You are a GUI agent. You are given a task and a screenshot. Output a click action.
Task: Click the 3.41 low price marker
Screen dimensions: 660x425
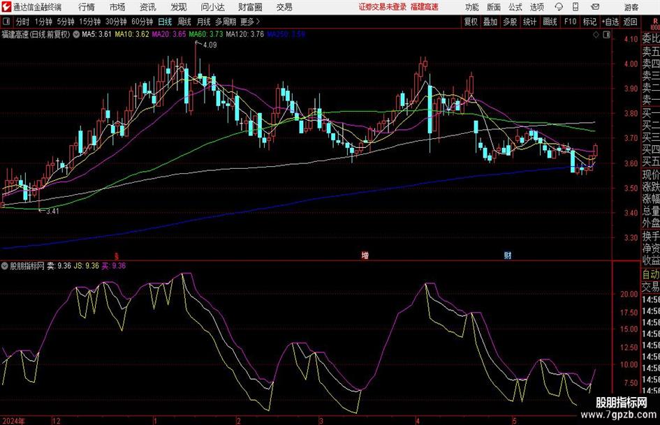coord(52,211)
